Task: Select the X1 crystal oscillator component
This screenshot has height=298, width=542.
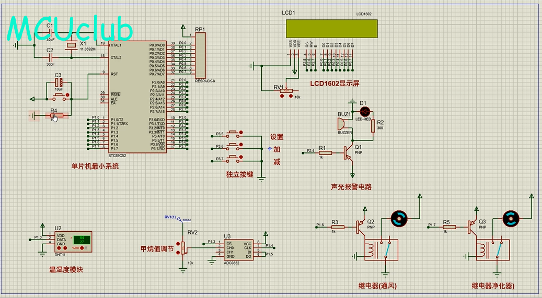Action: [72, 47]
